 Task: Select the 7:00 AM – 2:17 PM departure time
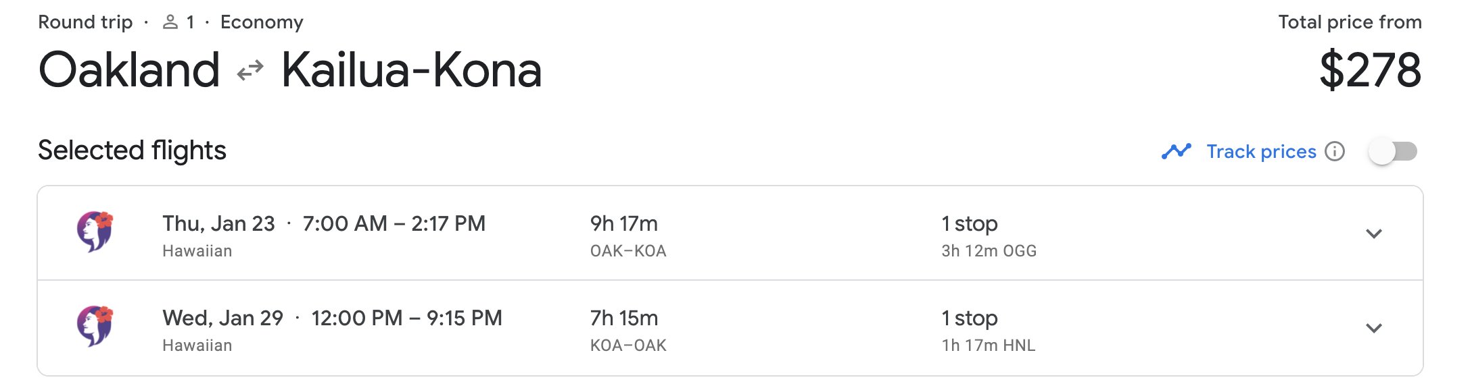click(x=394, y=223)
